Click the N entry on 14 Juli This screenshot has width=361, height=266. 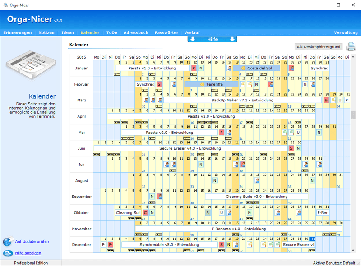coord(201,165)
